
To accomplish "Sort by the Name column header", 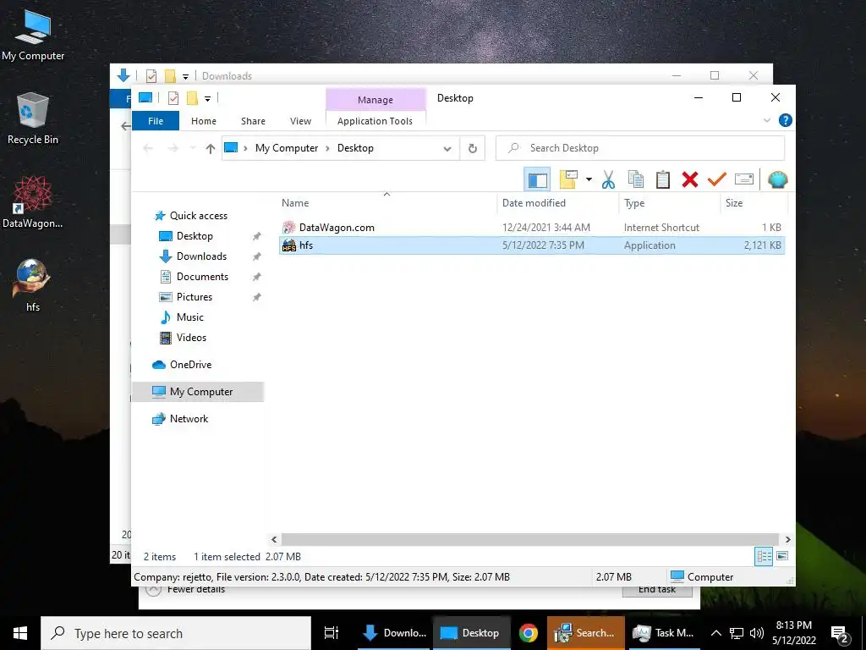I will 386,203.
